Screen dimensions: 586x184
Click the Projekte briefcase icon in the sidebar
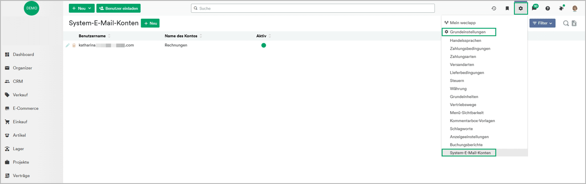[x=7, y=162]
